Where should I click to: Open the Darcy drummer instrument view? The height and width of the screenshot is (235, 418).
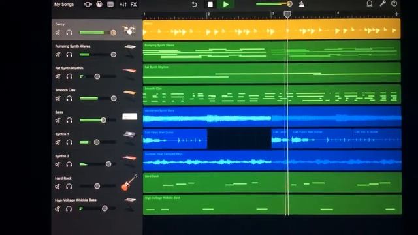[99, 5]
